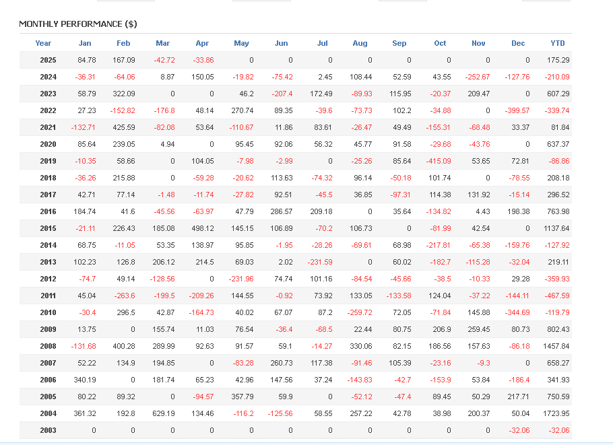
Task: Click the MONTHLY PERFORMANCE ($) title
Action: (x=78, y=24)
